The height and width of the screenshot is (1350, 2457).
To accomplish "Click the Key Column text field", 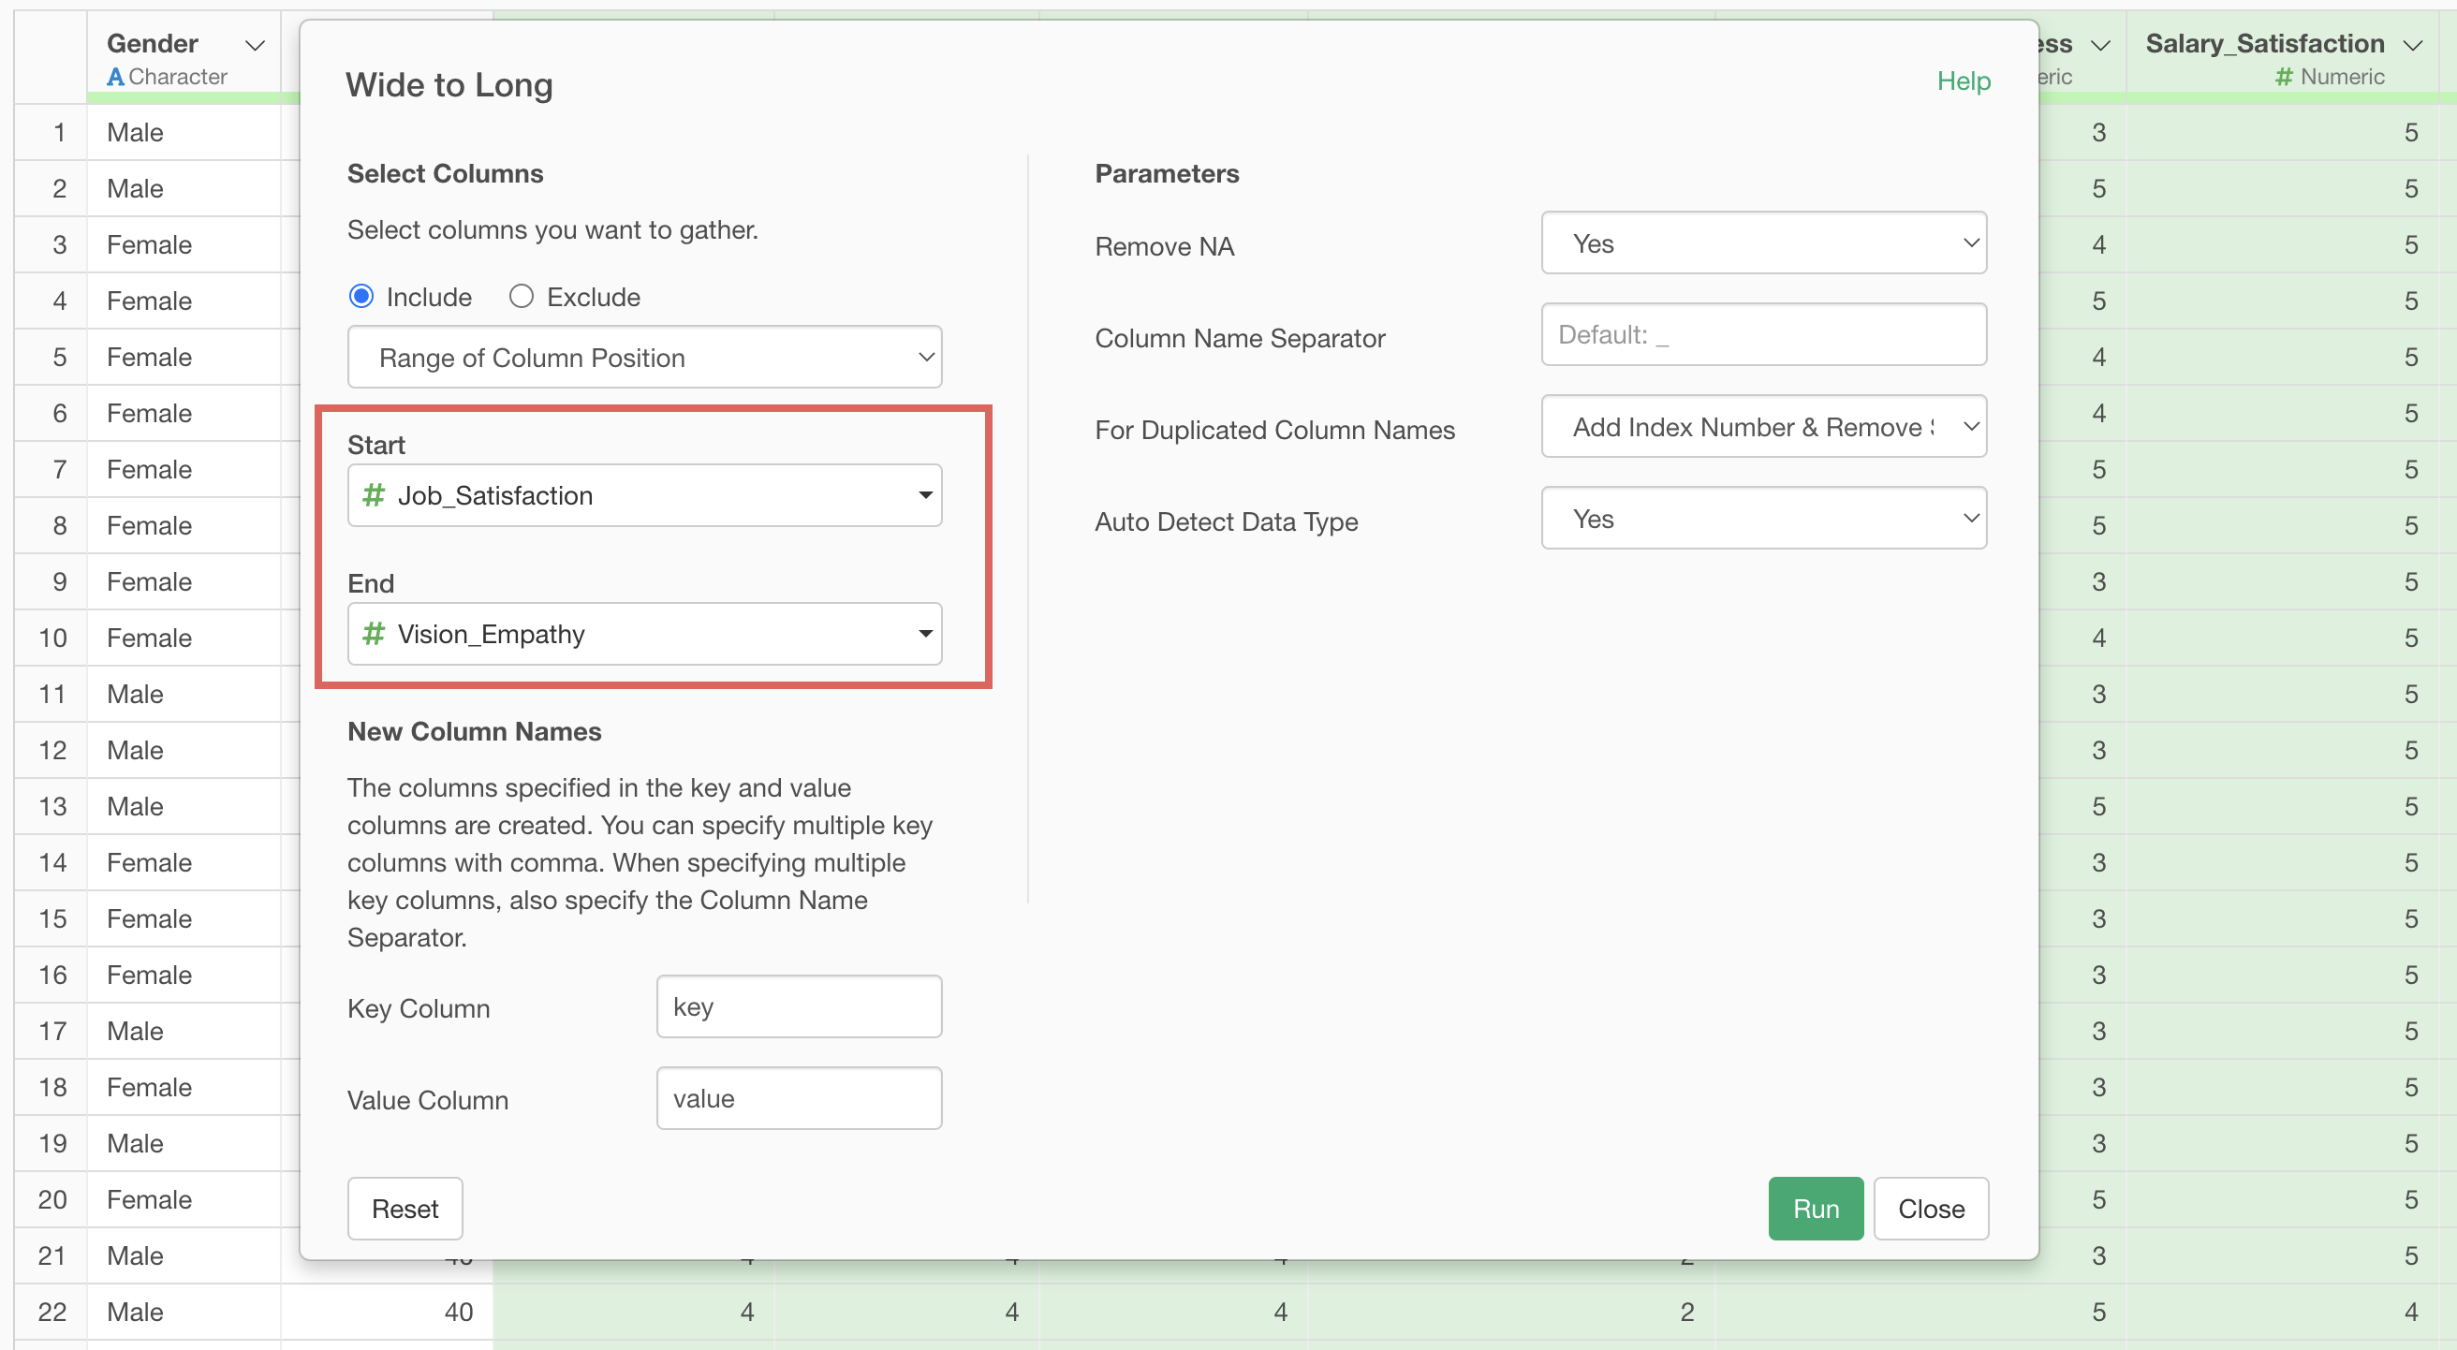I will (799, 1006).
